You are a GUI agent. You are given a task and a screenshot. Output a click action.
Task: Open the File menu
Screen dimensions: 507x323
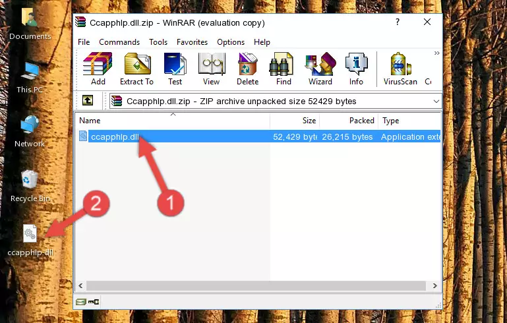pos(84,42)
